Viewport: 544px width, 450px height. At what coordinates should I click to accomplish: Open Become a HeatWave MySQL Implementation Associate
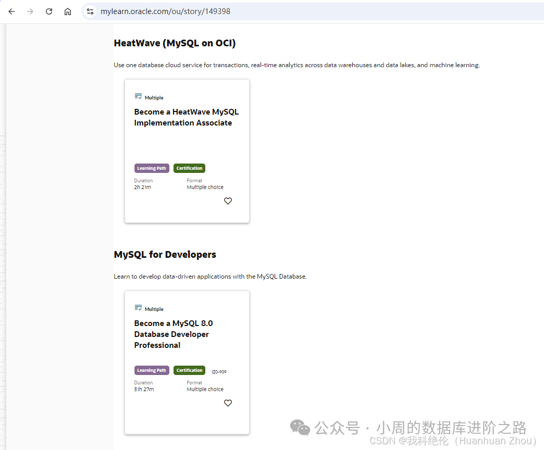click(187, 117)
